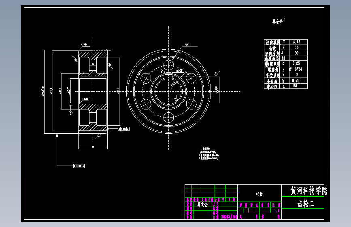Click the 其余 surface roughness note

click(278, 21)
